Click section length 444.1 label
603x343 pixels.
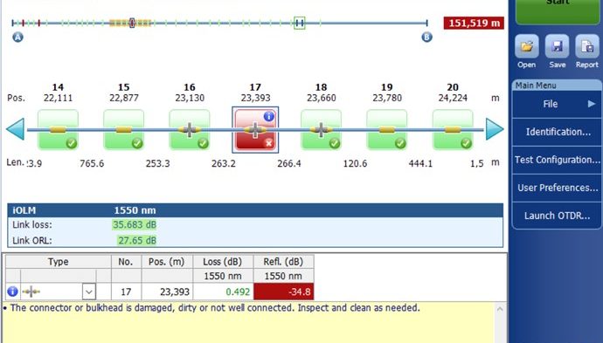(x=420, y=163)
